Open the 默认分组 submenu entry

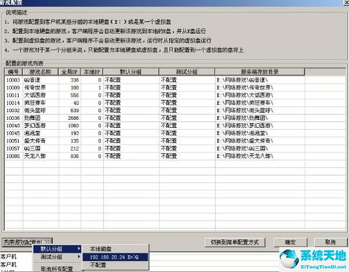pos(58,249)
